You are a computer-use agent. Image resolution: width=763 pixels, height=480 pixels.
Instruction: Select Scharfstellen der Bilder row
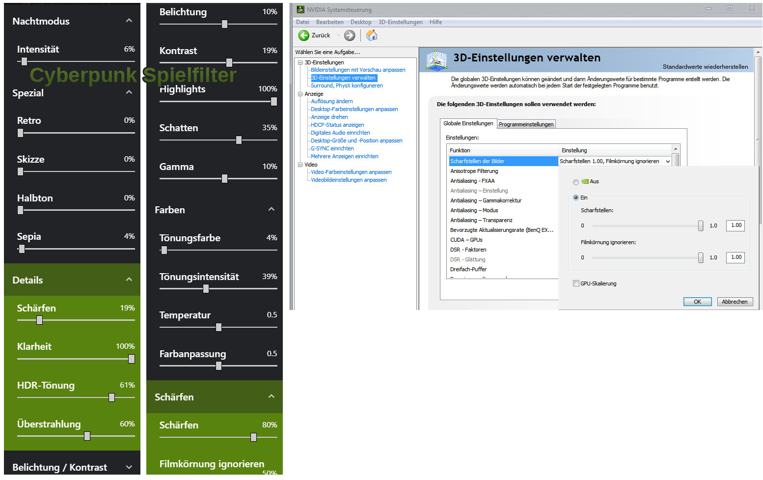(x=503, y=161)
